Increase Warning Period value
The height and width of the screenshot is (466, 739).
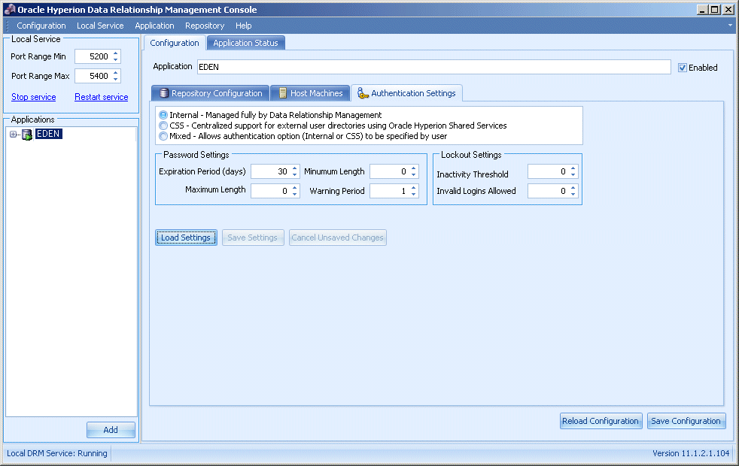413,187
